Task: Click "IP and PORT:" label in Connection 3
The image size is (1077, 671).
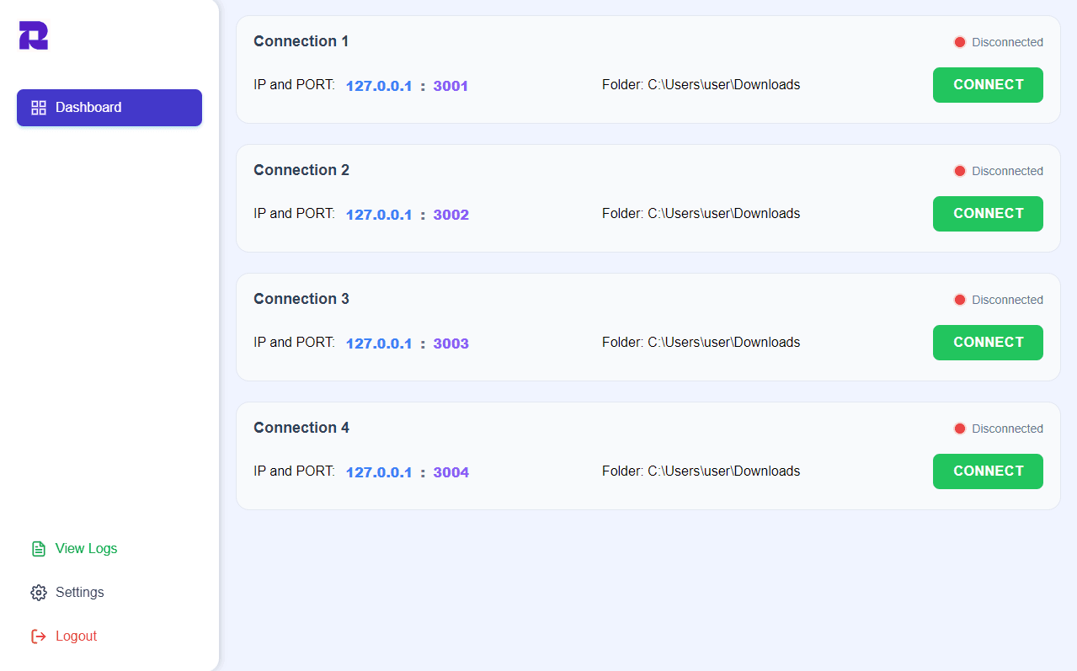Action: click(x=294, y=343)
